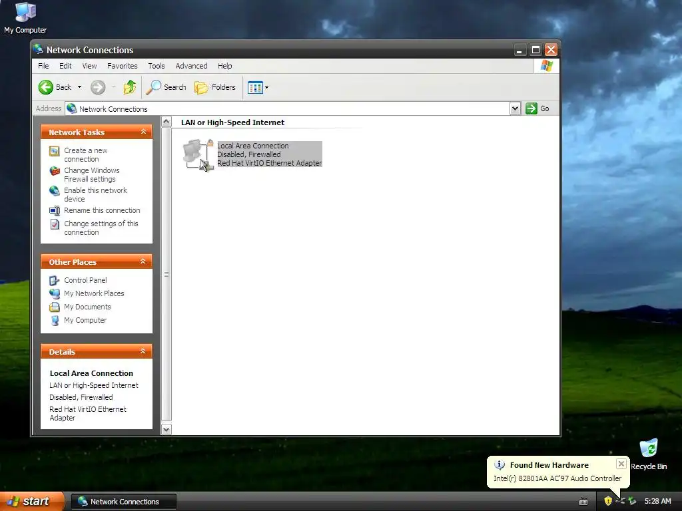The image size is (682, 511).
Task: Click the on-screen keyboard tray icon
Action: tap(583, 502)
